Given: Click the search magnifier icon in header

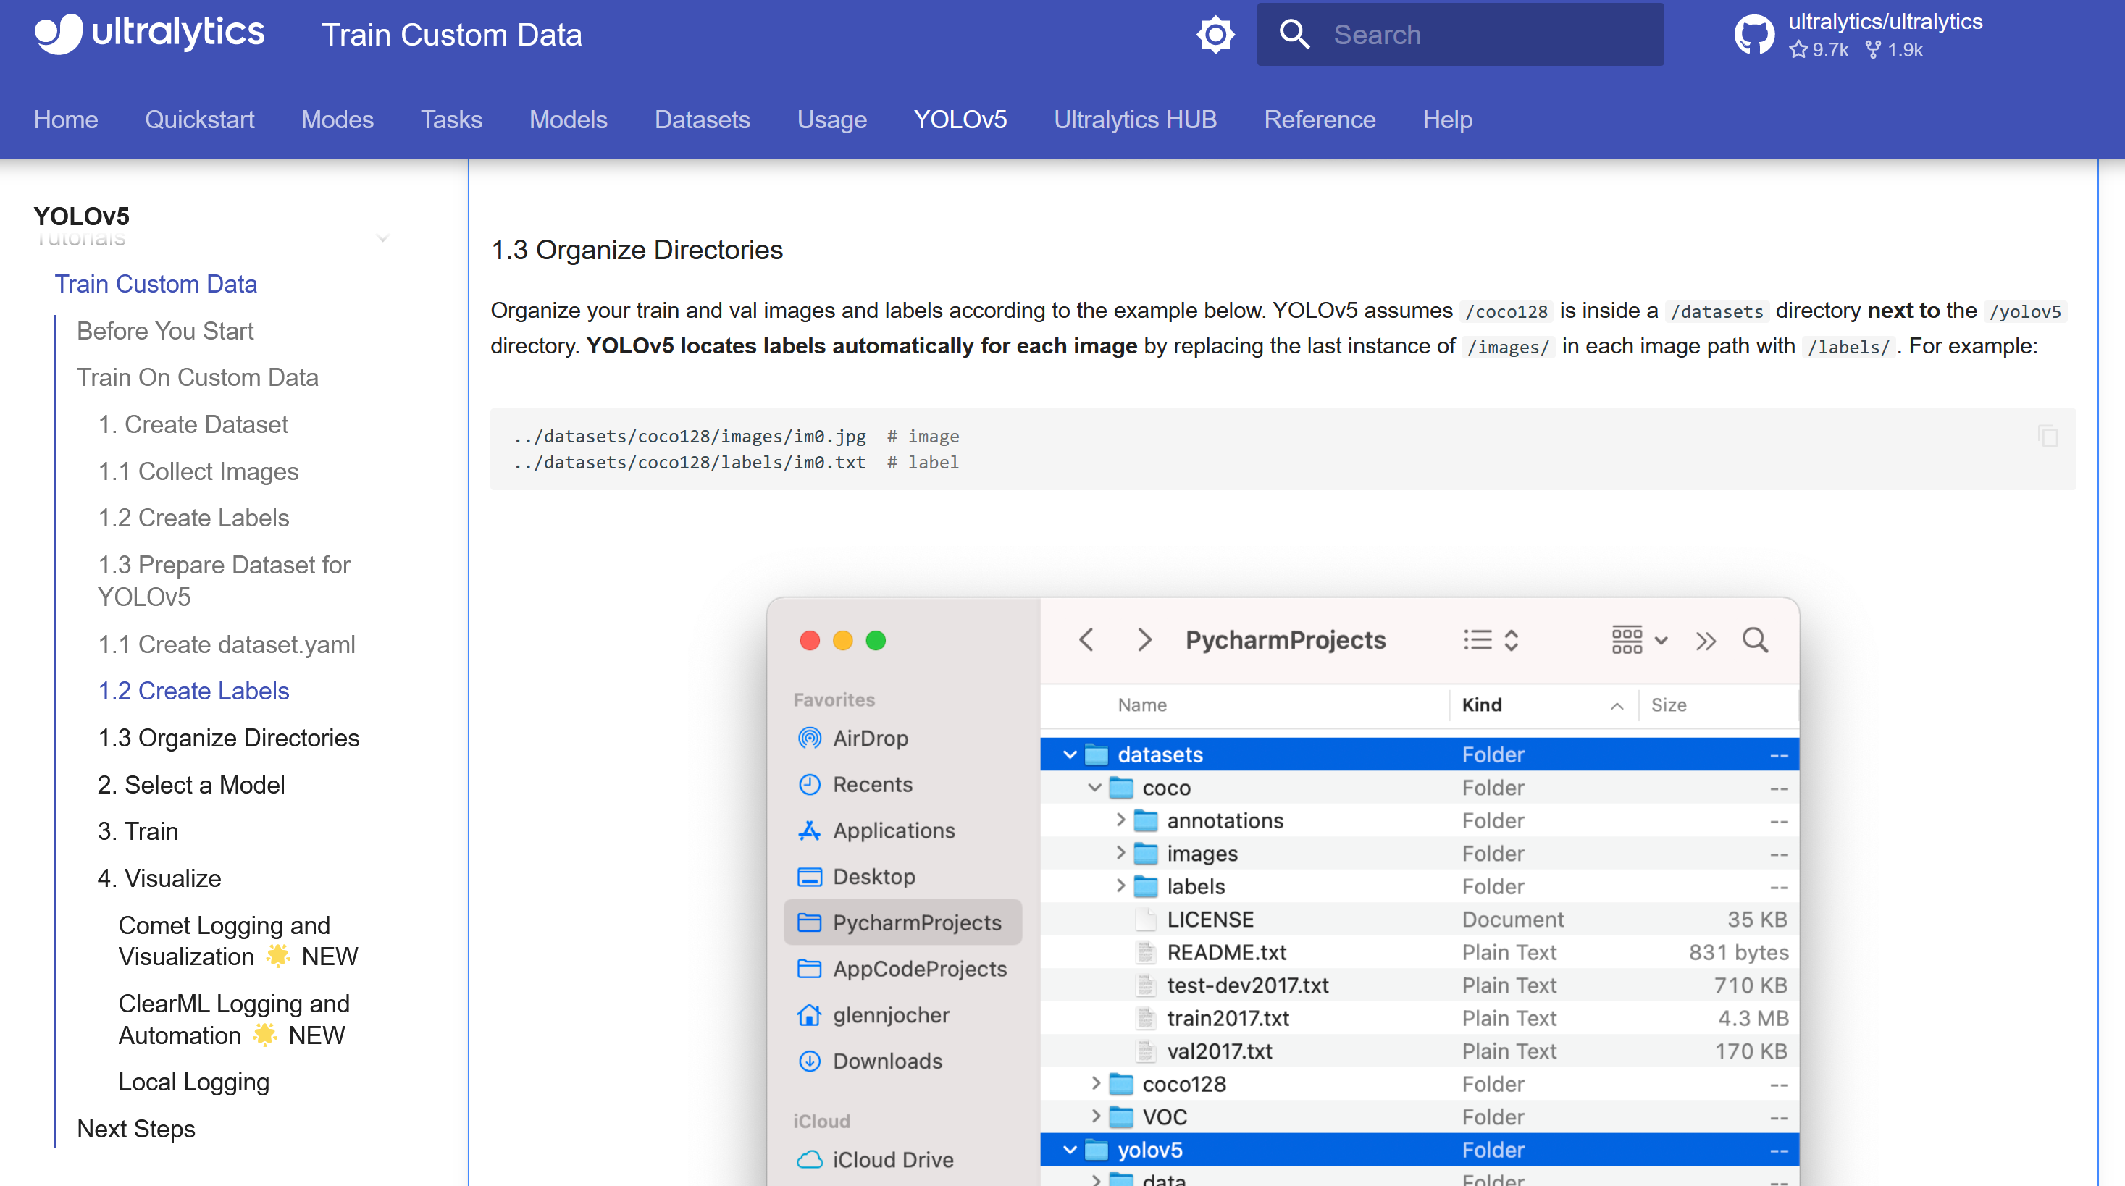Looking at the screenshot, I should (1294, 35).
